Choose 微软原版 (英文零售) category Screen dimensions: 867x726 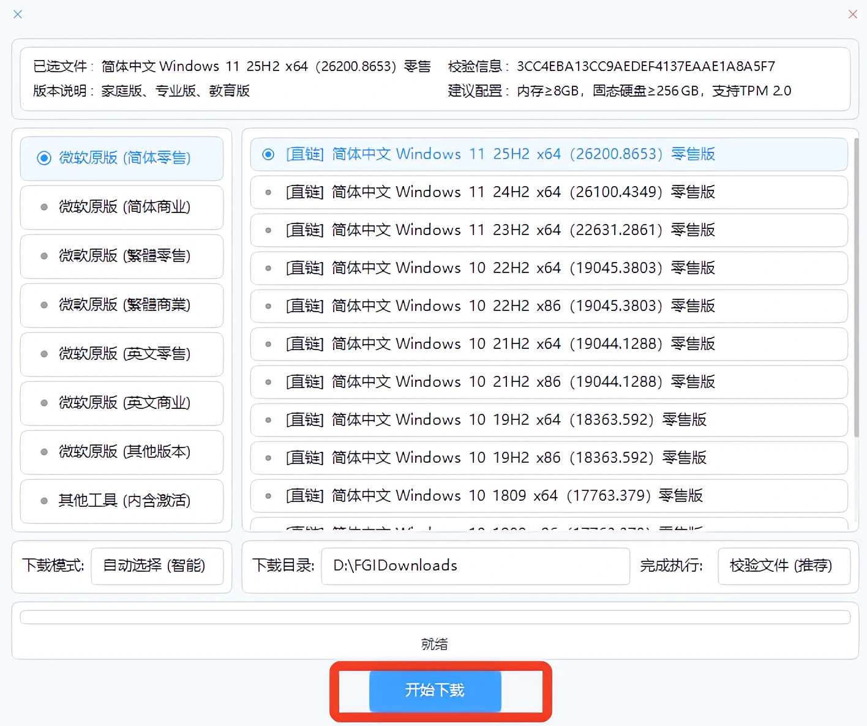(x=122, y=354)
